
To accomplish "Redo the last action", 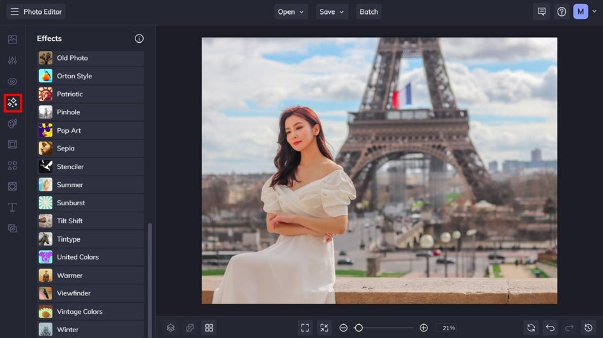I will [x=569, y=328].
